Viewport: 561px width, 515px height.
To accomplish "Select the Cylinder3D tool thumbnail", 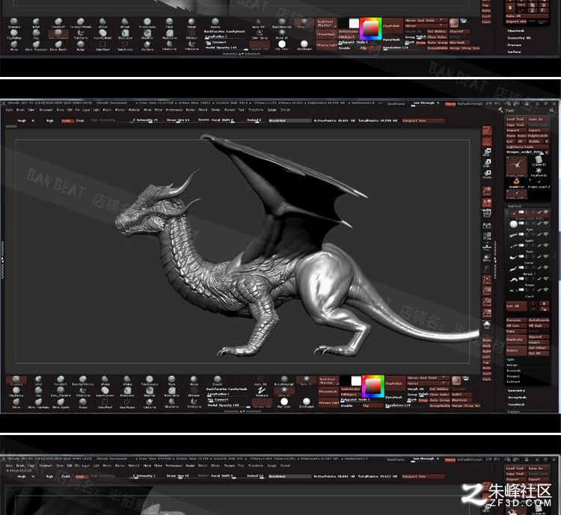I will tap(539, 160).
